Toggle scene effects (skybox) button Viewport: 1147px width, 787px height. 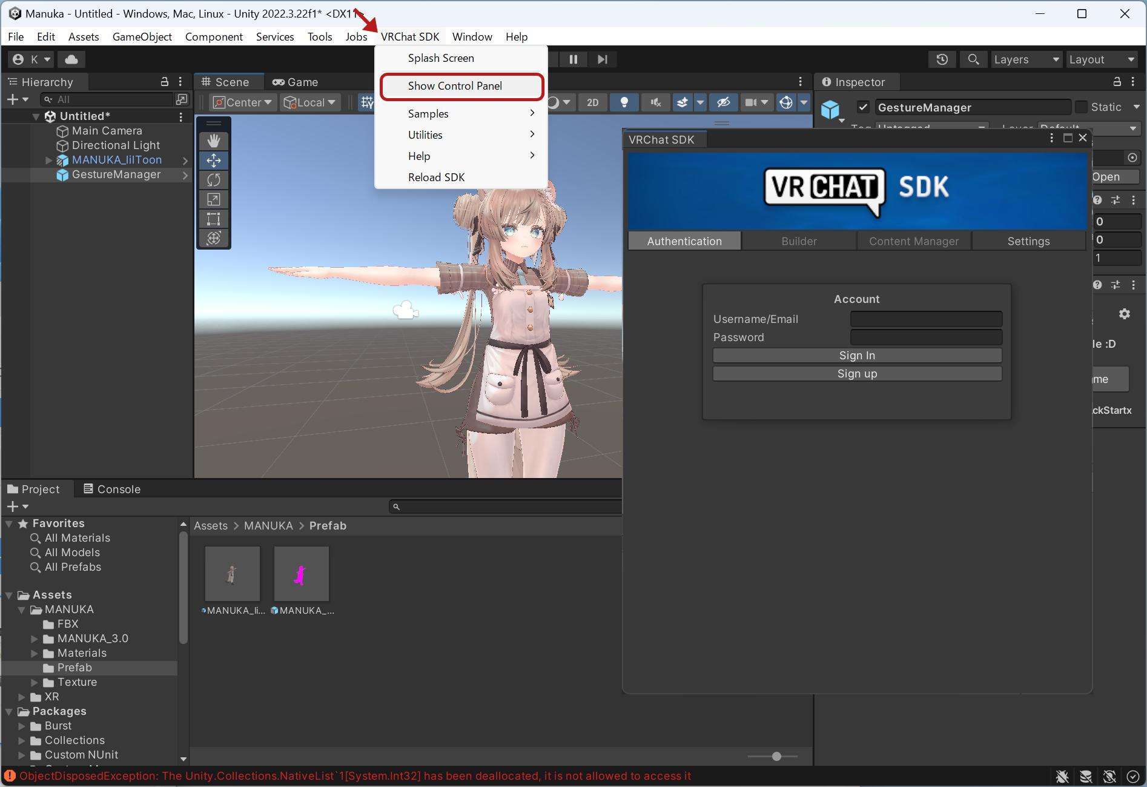(x=683, y=102)
